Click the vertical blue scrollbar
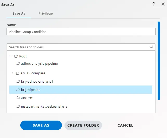This screenshot has width=167, height=138. tap(159, 61)
